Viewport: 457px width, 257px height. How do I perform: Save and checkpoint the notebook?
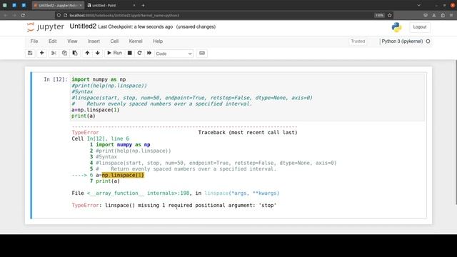(30, 53)
